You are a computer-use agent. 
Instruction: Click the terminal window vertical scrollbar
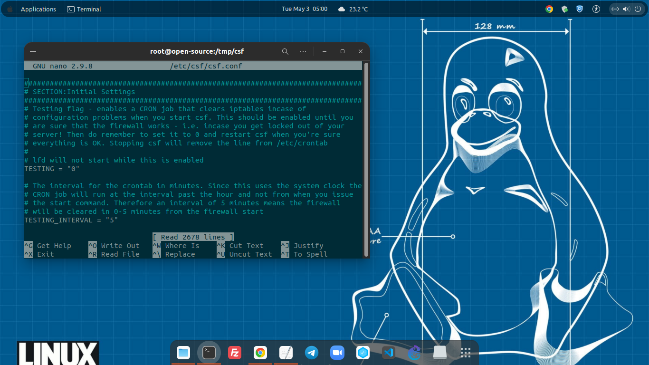click(x=366, y=160)
